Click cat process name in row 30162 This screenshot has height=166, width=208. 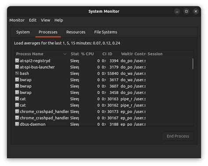(23, 105)
